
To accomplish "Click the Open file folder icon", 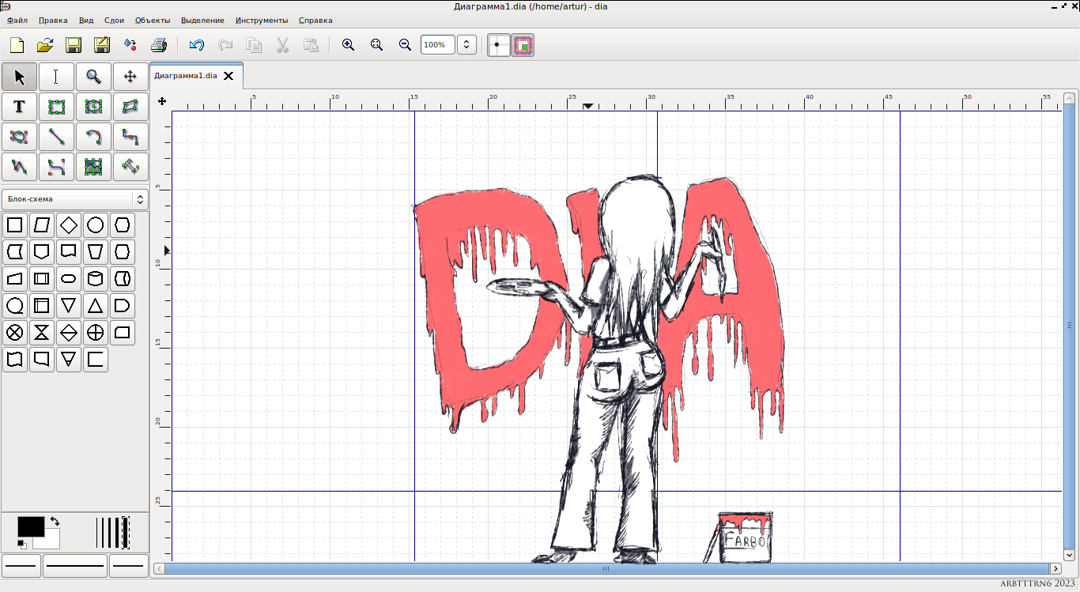I will tap(45, 45).
